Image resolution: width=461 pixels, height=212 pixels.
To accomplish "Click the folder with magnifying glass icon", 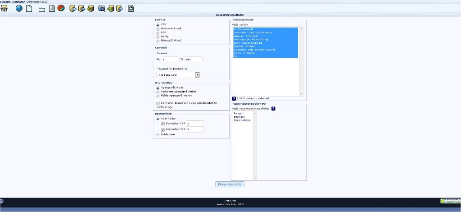I will [x=102, y=9].
